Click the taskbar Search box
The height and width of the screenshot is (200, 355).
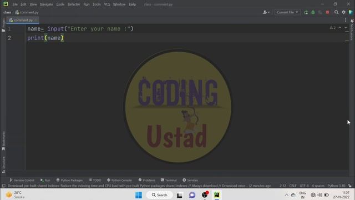pos(159,195)
